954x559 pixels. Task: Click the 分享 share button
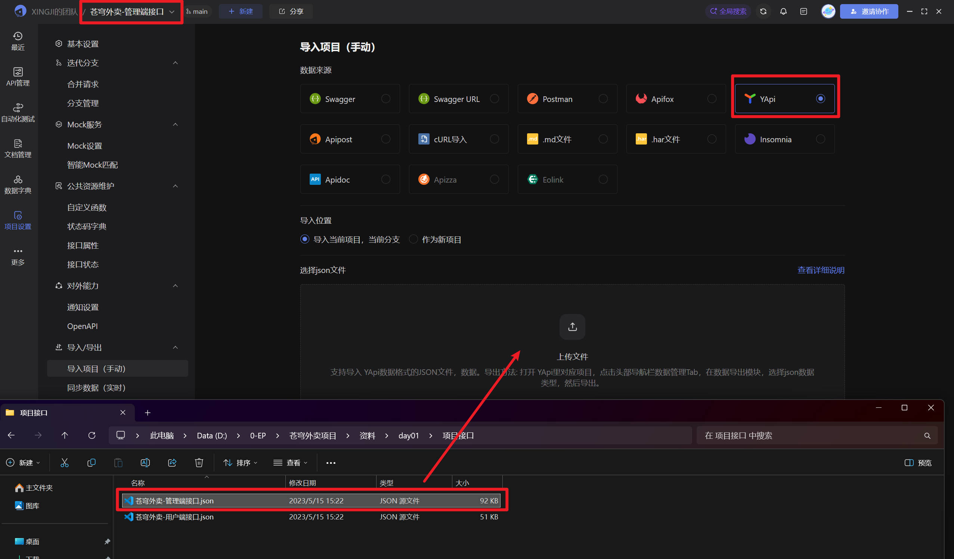click(x=291, y=11)
